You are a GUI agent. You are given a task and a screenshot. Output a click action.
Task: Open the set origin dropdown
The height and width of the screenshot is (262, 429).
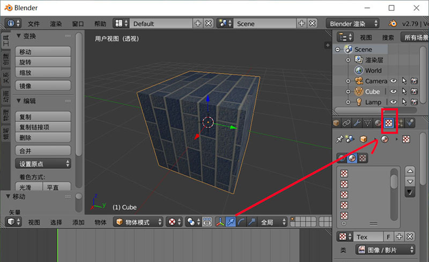tap(43, 164)
